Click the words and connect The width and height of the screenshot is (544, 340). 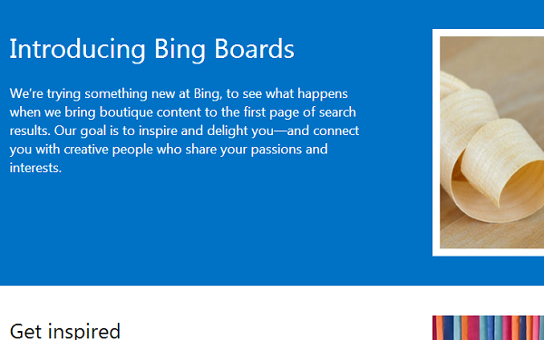(323, 131)
